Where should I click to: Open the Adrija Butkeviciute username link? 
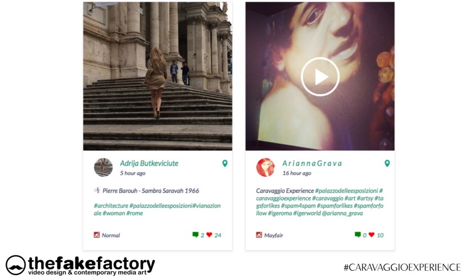click(149, 163)
